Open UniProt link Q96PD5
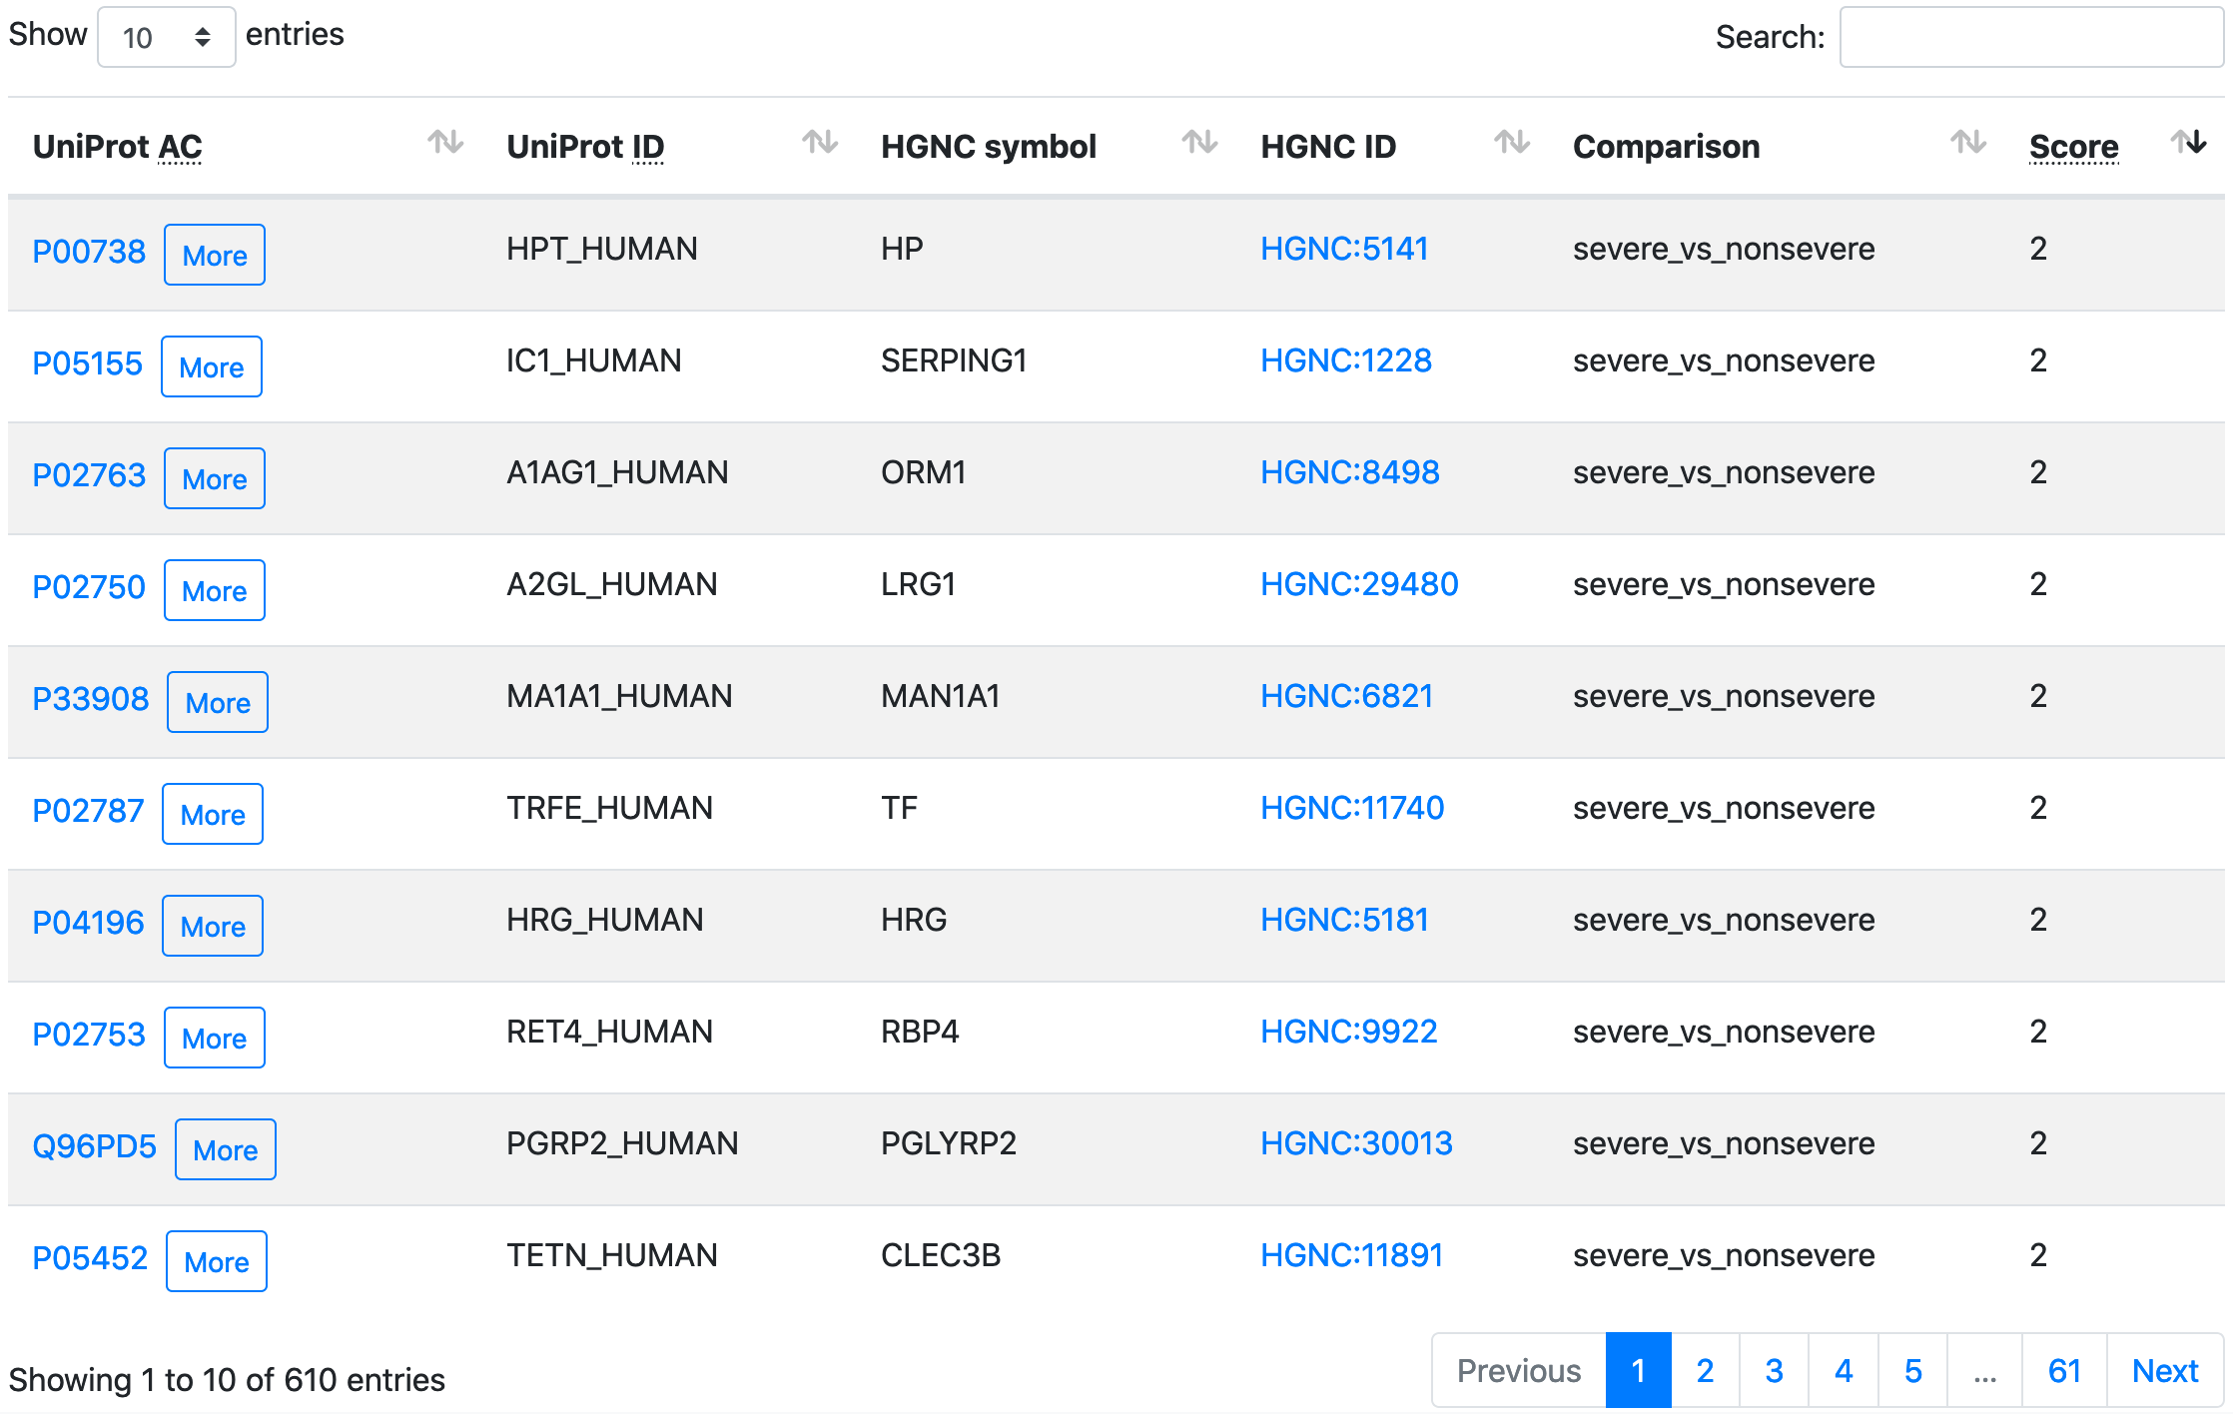The height and width of the screenshot is (1414, 2233). click(94, 1146)
